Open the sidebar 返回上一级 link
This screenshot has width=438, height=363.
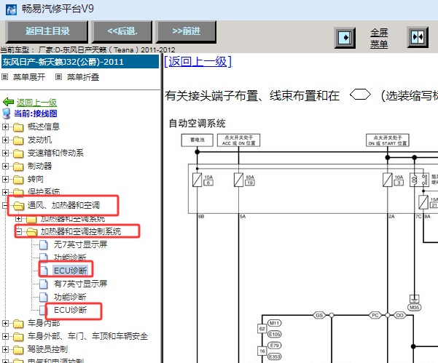[x=36, y=103]
